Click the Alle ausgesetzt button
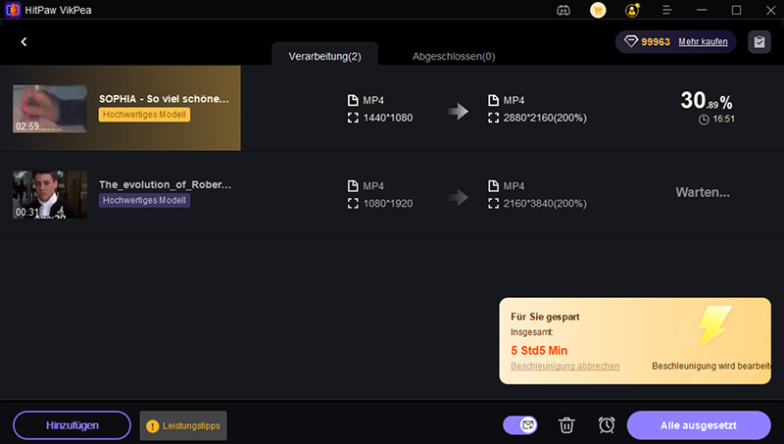Screen dimensions: 784x444 (699, 425)
